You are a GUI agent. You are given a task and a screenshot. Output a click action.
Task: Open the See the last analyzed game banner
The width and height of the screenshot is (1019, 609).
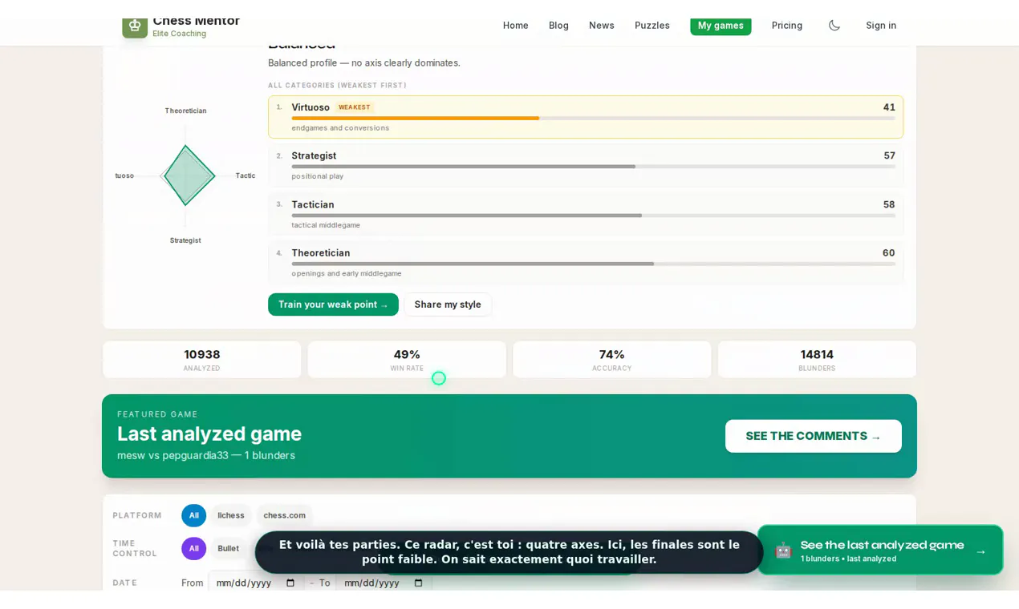[x=880, y=550]
